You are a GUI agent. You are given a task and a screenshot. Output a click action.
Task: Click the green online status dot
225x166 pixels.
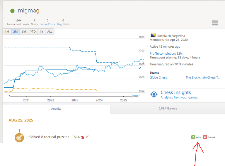coord(12,11)
